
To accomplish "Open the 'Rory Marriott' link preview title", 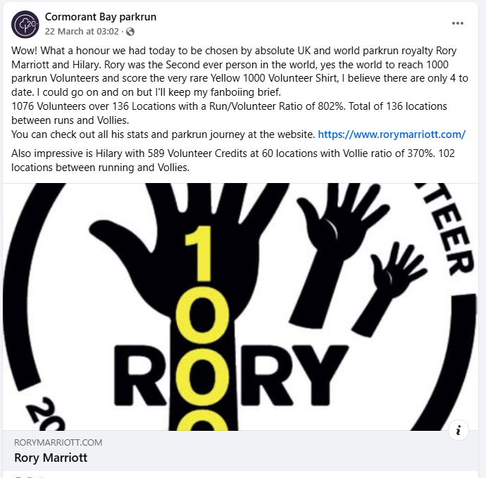I will coord(51,458).
